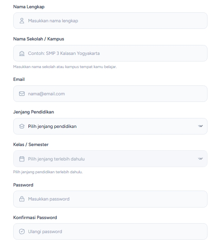The width and height of the screenshot is (217, 243).
Task: Click the school building icon
Action: (x=22, y=54)
